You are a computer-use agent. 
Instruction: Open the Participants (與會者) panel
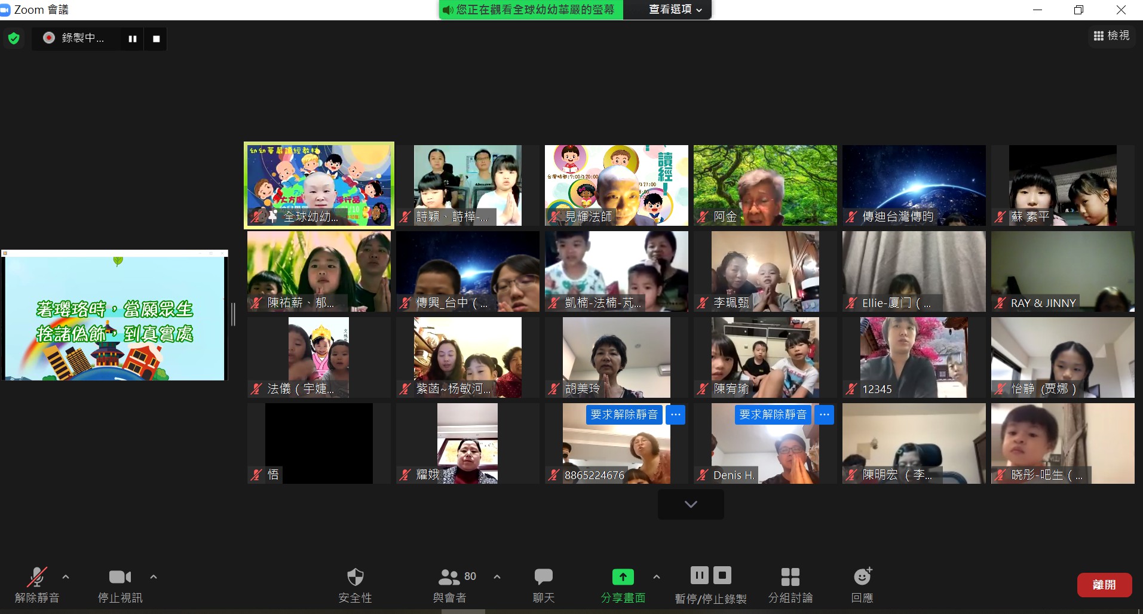[449, 577]
